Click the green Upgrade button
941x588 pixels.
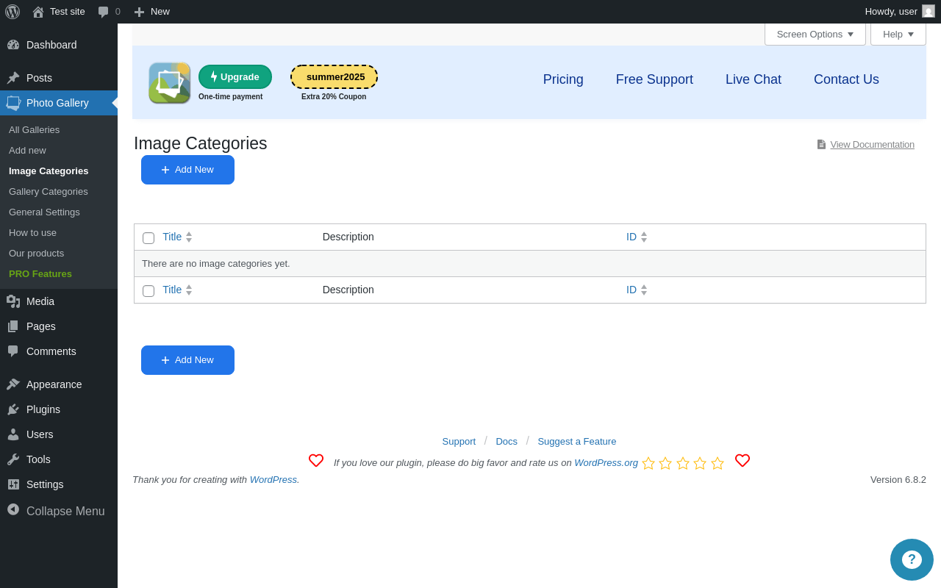click(x=235, y=76)
